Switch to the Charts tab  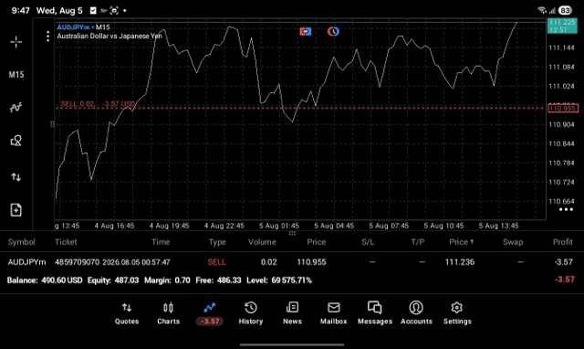(x=168, y=313)
